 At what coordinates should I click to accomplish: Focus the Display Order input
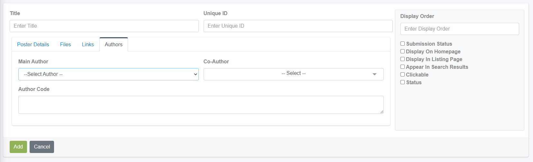[x=460, y=29]
